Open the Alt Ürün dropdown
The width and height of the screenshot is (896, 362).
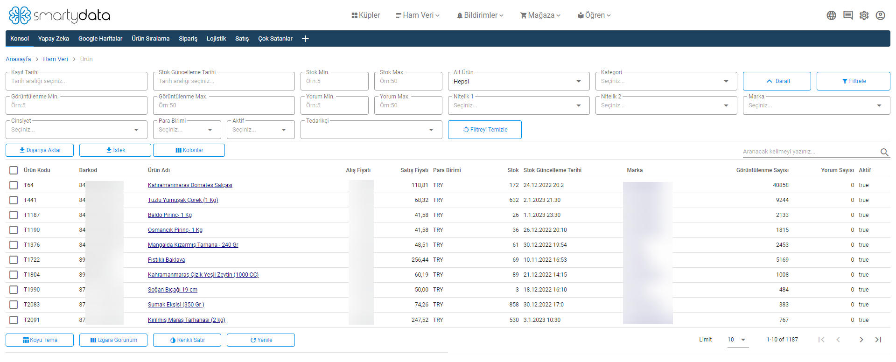(x=518, y=81)
